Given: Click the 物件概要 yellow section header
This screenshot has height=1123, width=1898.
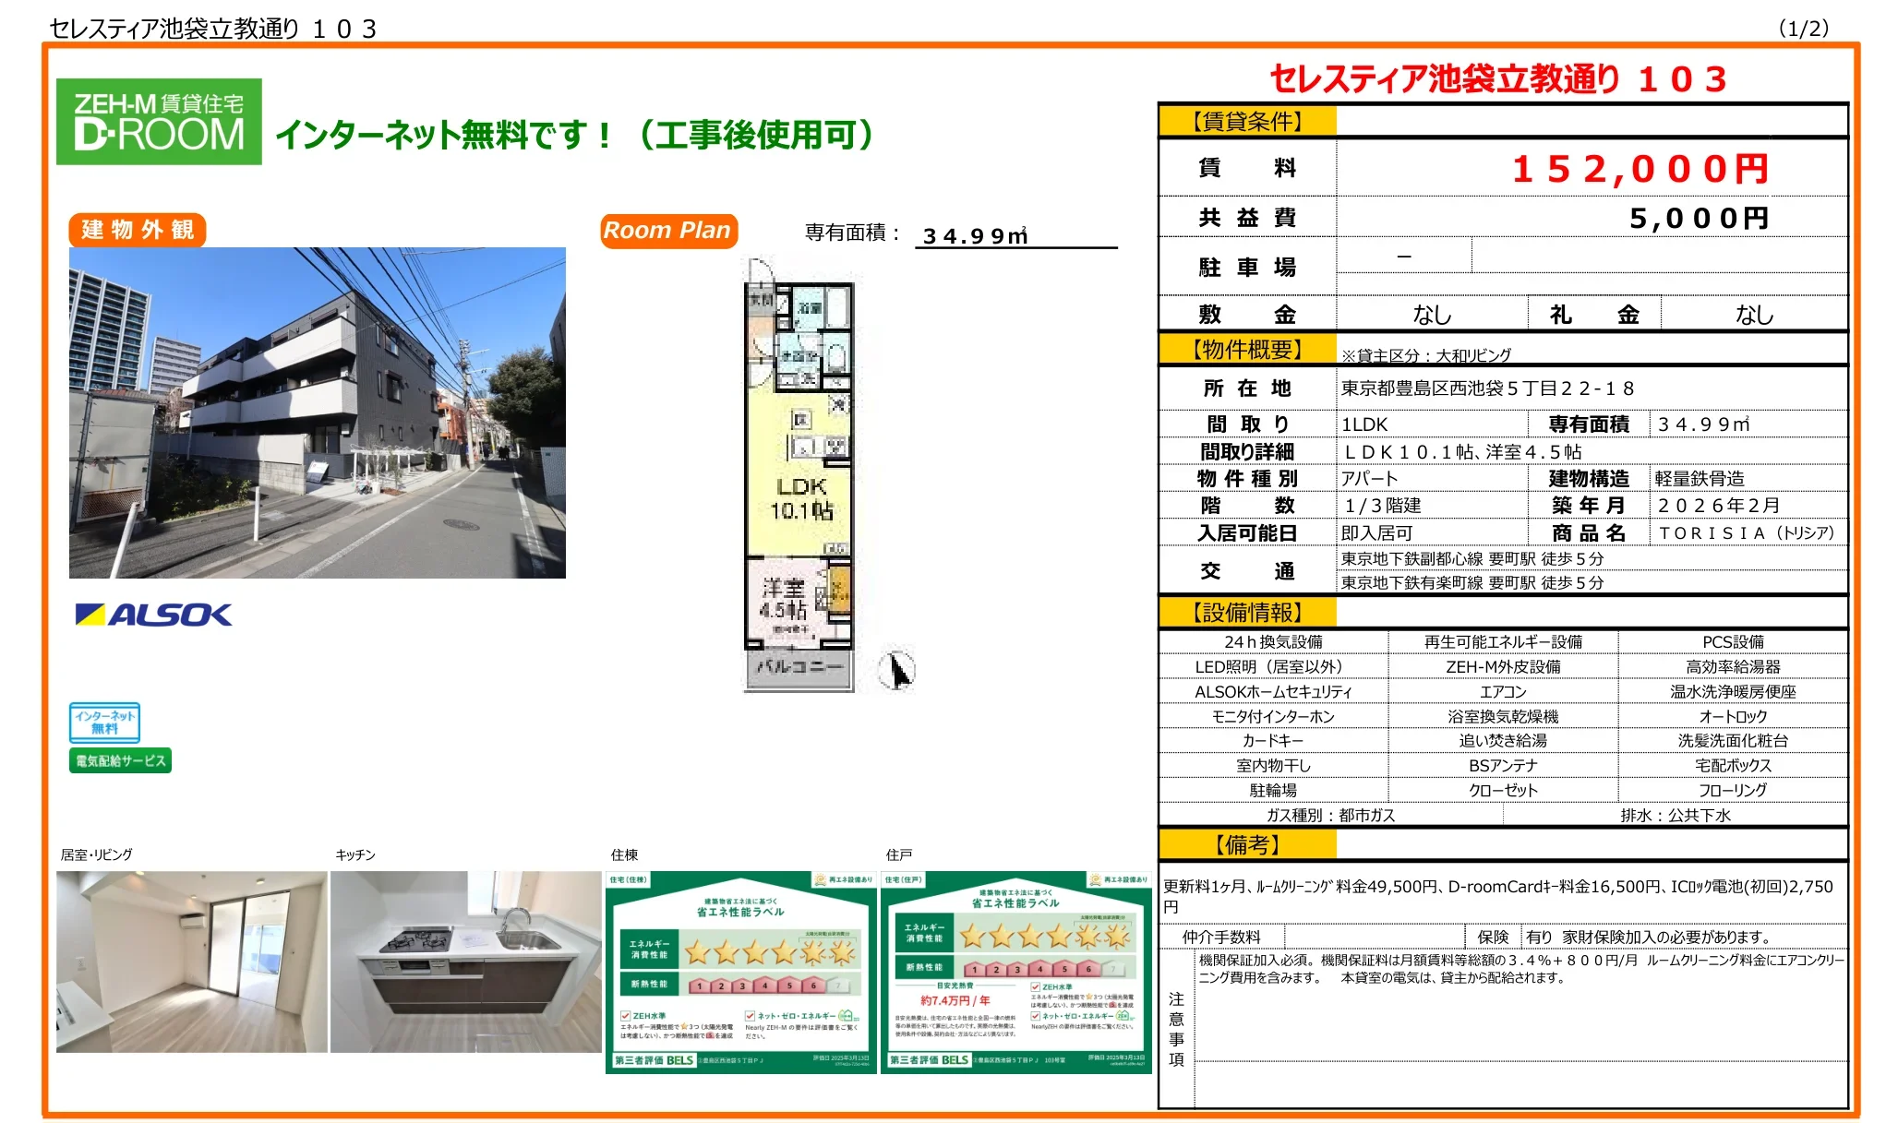Looking at the screenshot, I should pyautogui.click(x=1246, y=350).
